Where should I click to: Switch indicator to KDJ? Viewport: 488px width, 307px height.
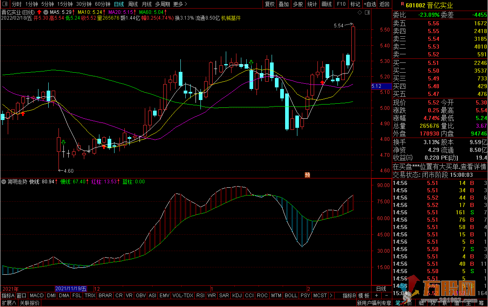pos(237,296)
